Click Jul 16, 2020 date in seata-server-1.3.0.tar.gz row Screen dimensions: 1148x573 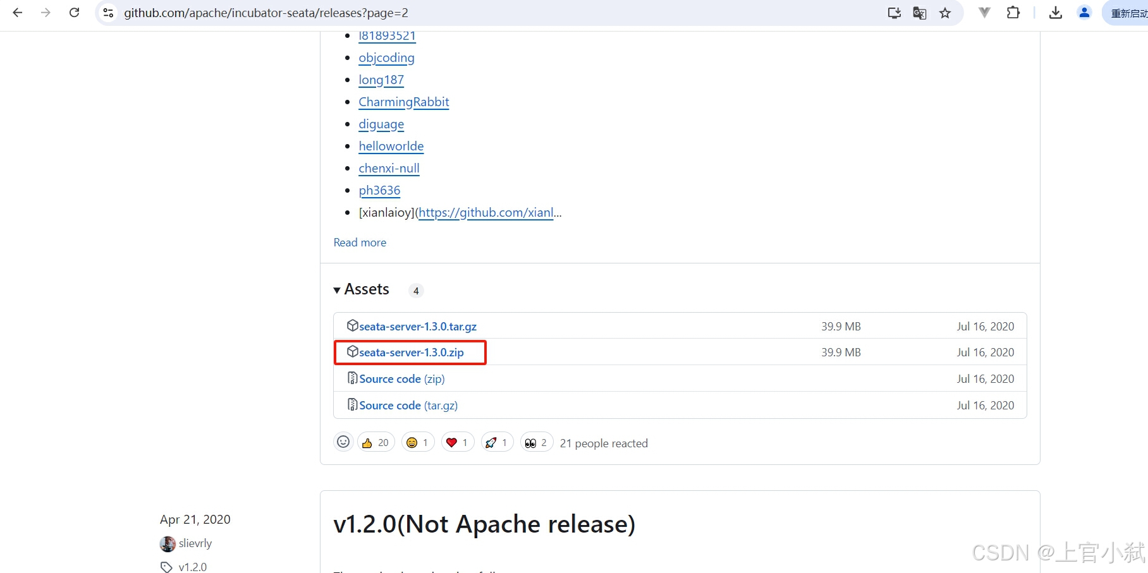pyautogui.click(x=986, y=327)
